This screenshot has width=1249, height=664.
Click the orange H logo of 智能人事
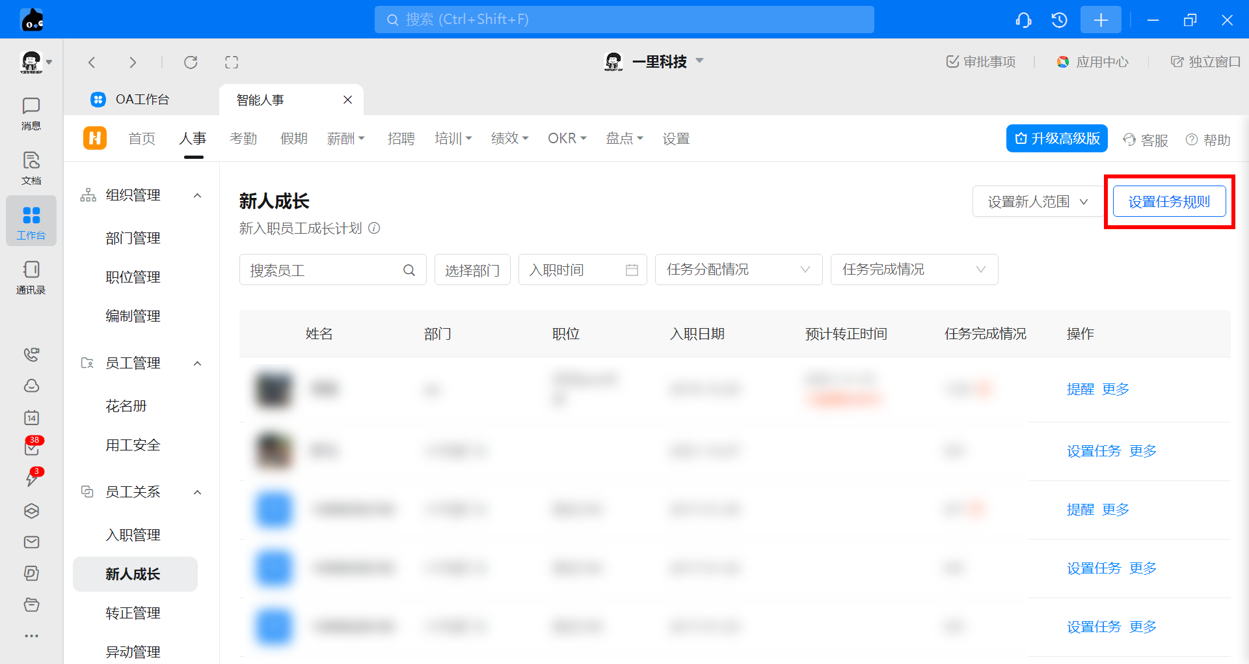(x=95, y=138)
